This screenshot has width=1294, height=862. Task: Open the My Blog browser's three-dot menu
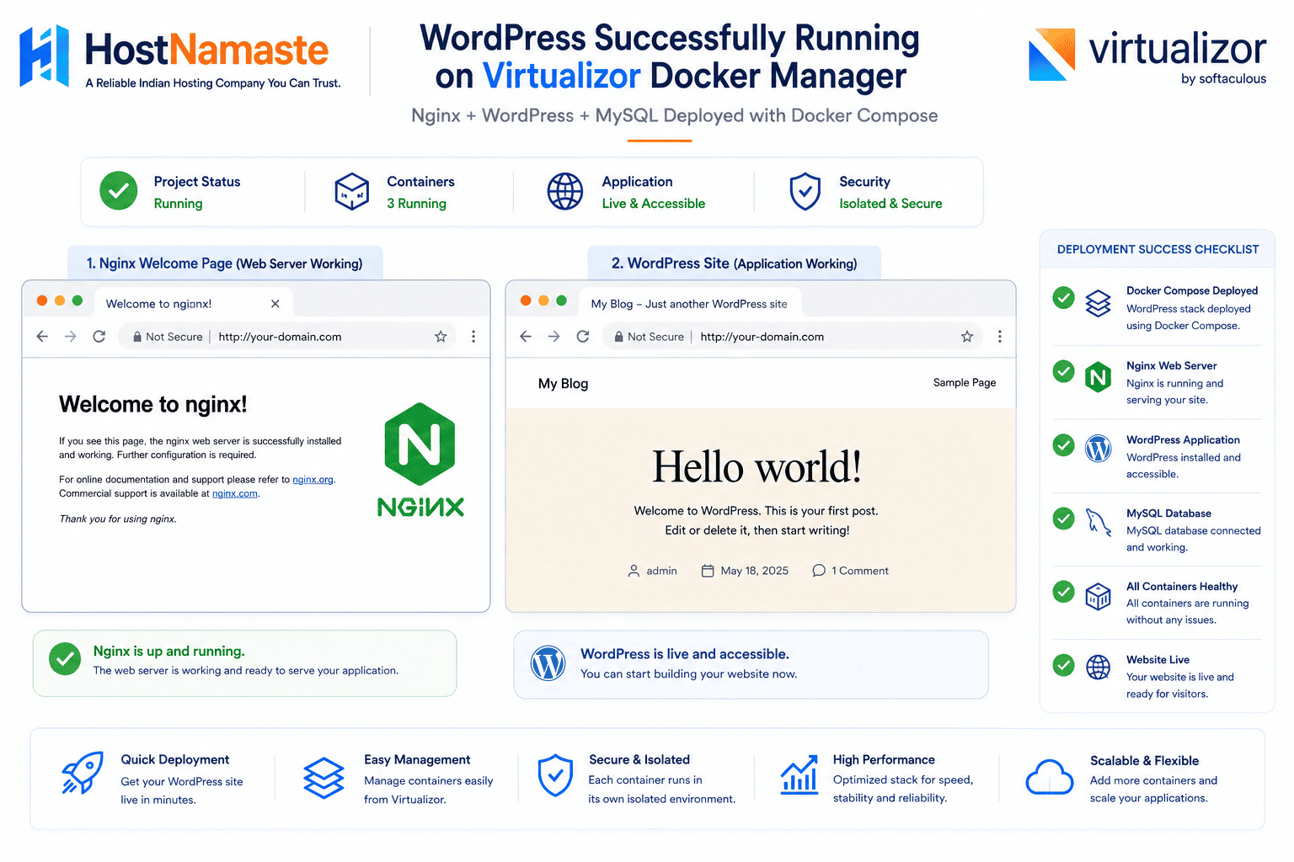pyautogui.click(x=1000, y=337)
